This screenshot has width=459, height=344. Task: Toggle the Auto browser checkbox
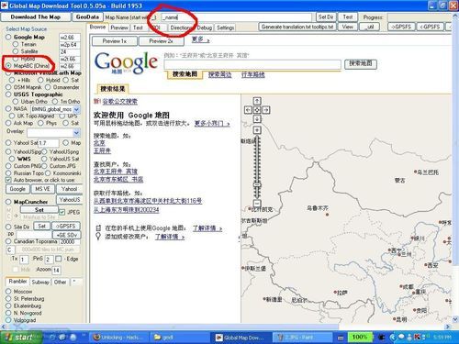8,180
